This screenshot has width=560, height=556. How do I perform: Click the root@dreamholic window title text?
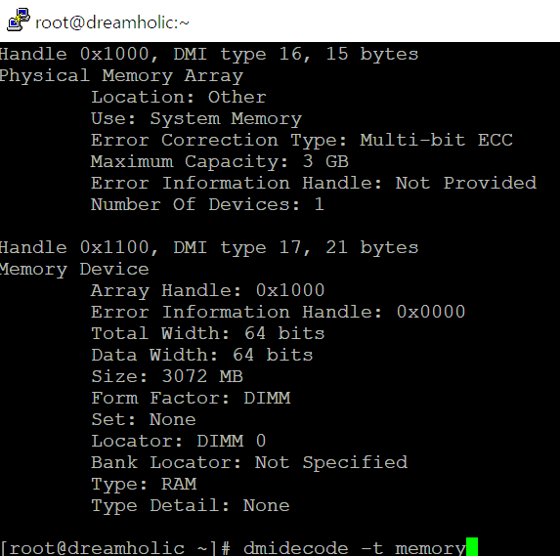click(112, 22)
